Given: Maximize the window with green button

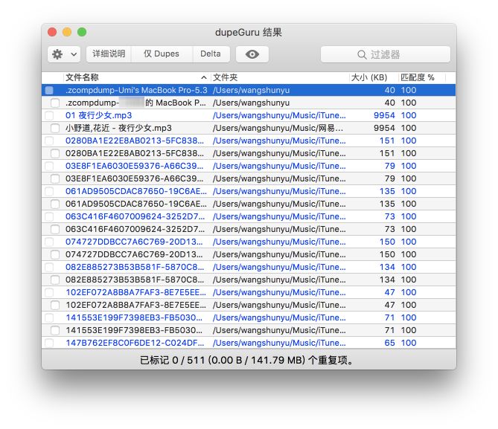Looking at the screenshot, I should [x=82, y=32].
